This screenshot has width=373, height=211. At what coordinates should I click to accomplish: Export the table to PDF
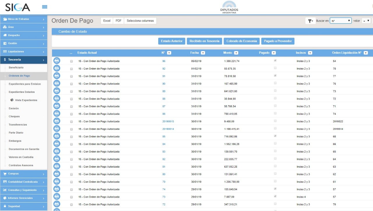pyautogui.click(x=119, y=21)
